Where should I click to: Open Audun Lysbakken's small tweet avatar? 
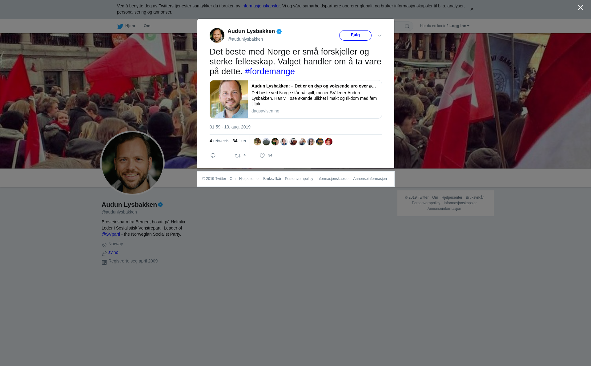pos(217,35)
